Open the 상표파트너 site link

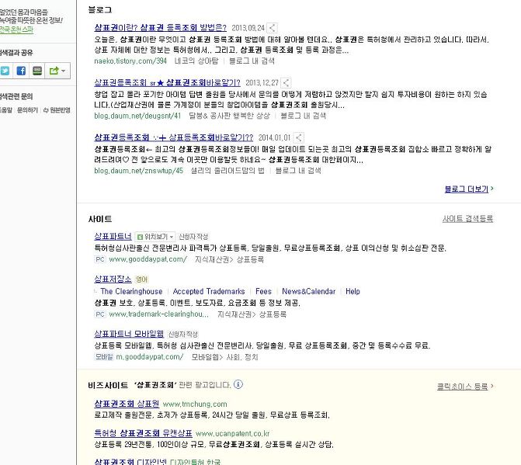(x=113, y=237)
